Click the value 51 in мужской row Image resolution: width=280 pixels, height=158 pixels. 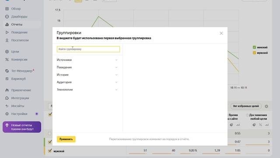145,151
